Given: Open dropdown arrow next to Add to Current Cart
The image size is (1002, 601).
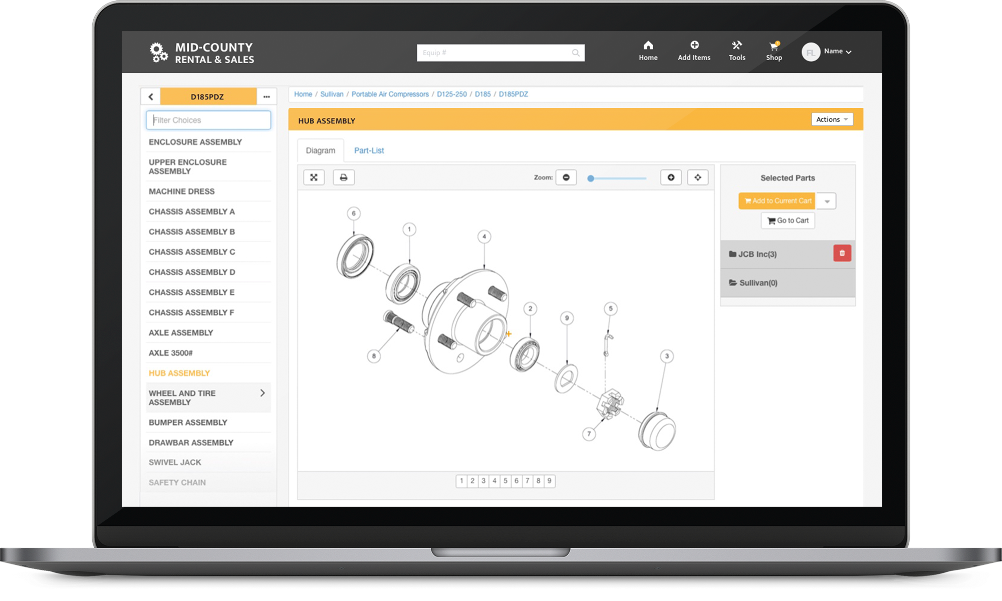Looking at the screenshot, I should click(827, 201).
